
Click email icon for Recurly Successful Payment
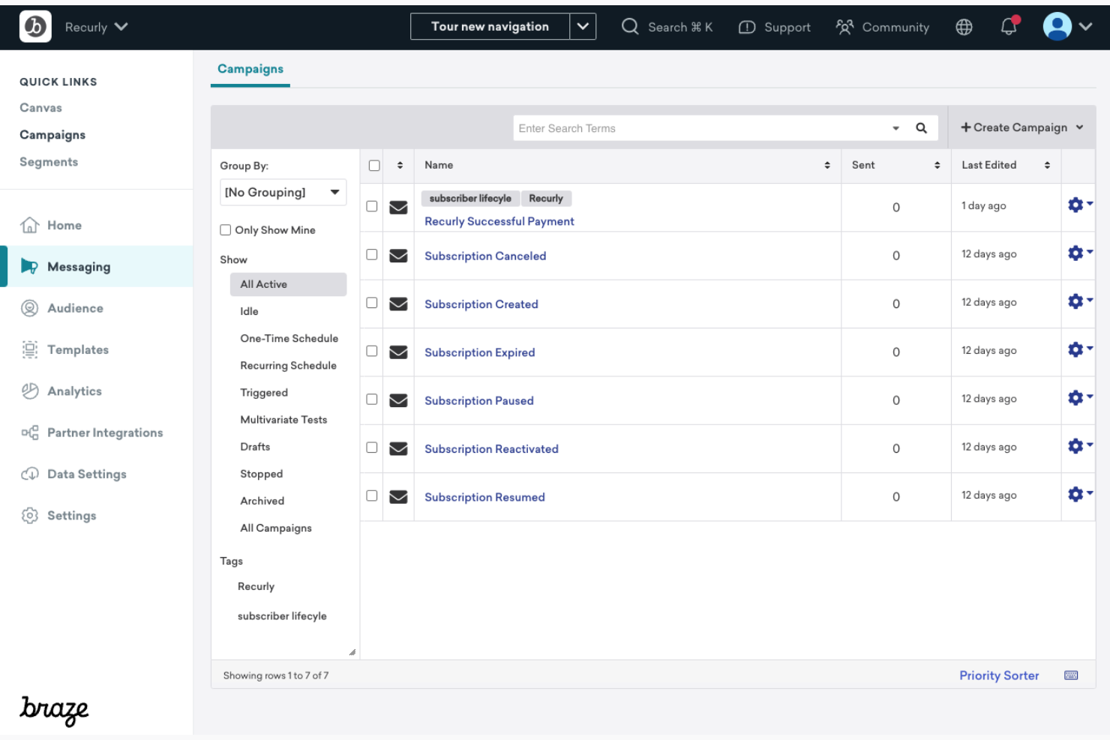398,208
